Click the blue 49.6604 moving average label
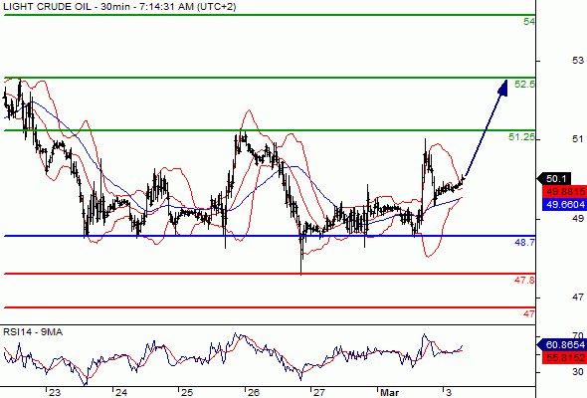This screenshot has width=587, height=398. tap(564, 204)
